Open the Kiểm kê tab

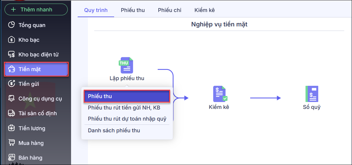[204, 10]
